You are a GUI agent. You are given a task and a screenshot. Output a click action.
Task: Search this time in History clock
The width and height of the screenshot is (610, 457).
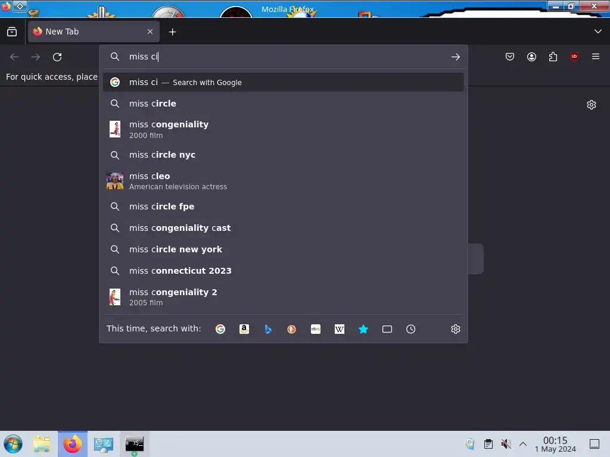[411, 329]
